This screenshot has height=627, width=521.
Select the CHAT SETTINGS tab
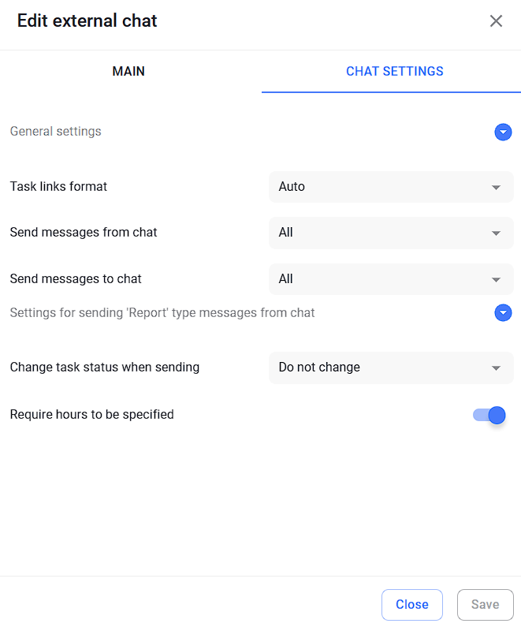(x=395, y=71)
